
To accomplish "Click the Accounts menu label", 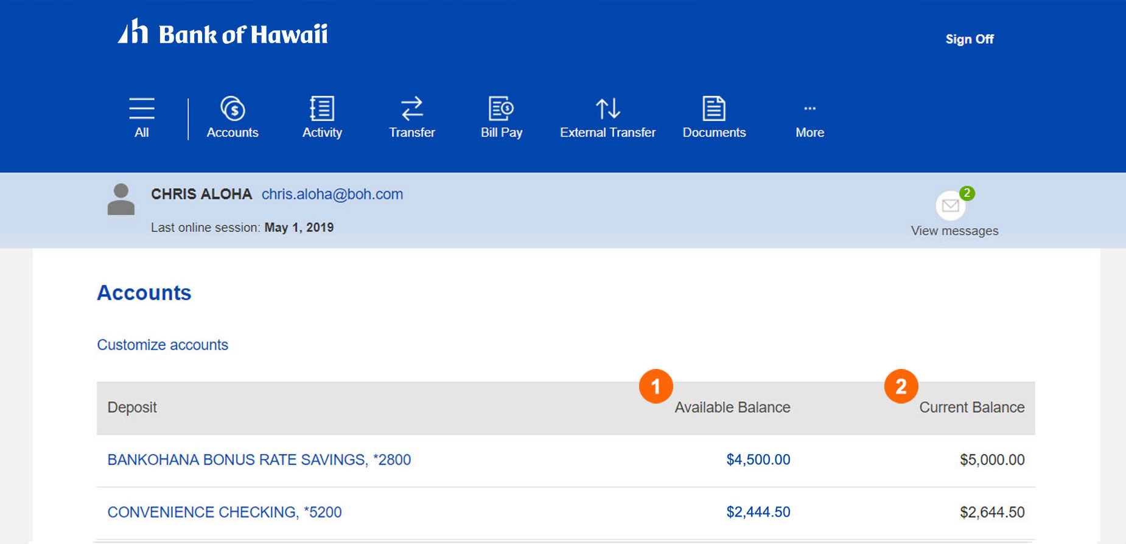I will pyautogui.click(x=233, y=133).
